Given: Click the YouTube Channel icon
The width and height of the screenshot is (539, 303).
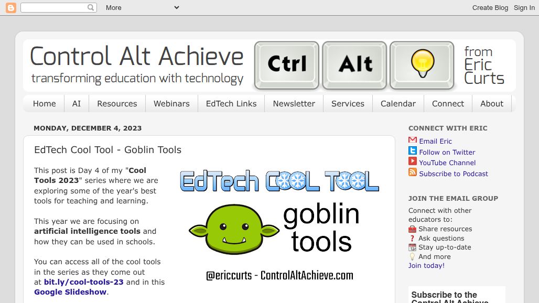Looking at the screenshot, I should [x=412, y=163].
